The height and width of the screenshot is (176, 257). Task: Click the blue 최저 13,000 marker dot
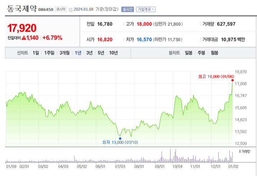pos(120,139)
